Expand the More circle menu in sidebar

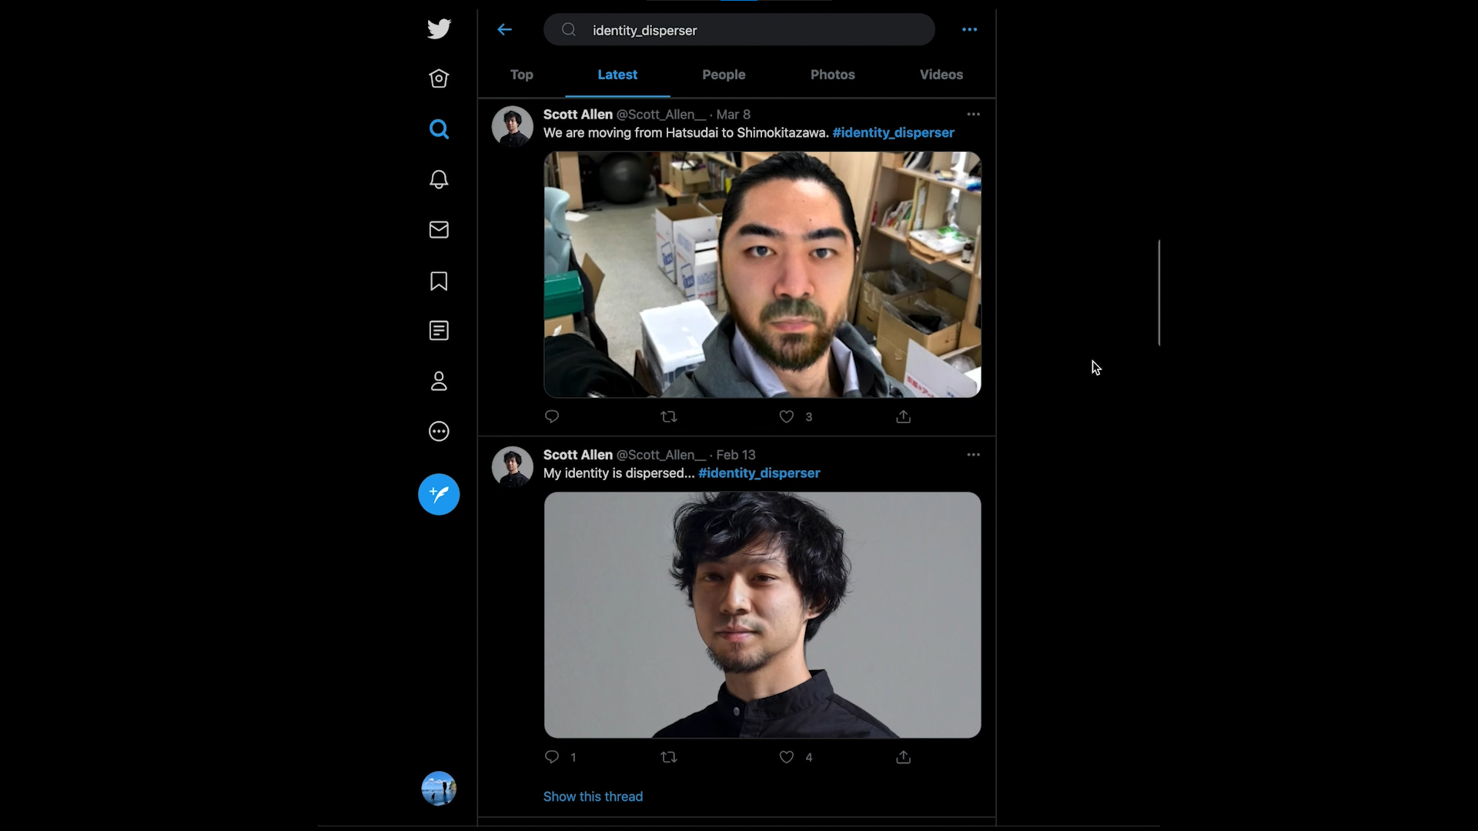coord(439,432)
